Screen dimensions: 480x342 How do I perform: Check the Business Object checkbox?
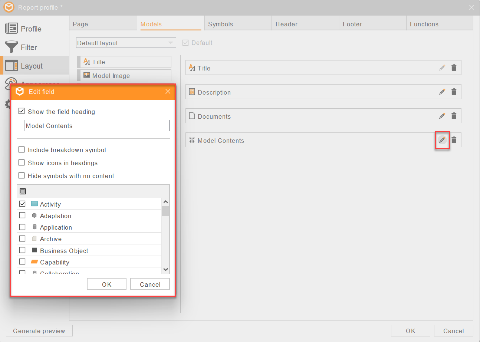pyautogui.click(x=22, y=250)
